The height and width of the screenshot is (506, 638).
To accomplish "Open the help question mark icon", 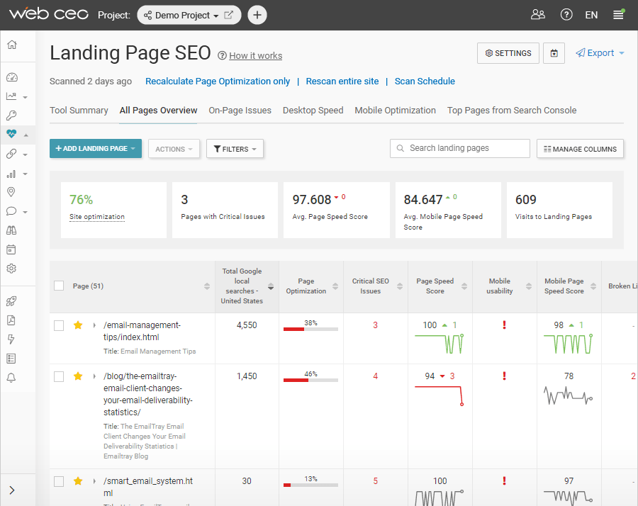I will pos(566,15).
